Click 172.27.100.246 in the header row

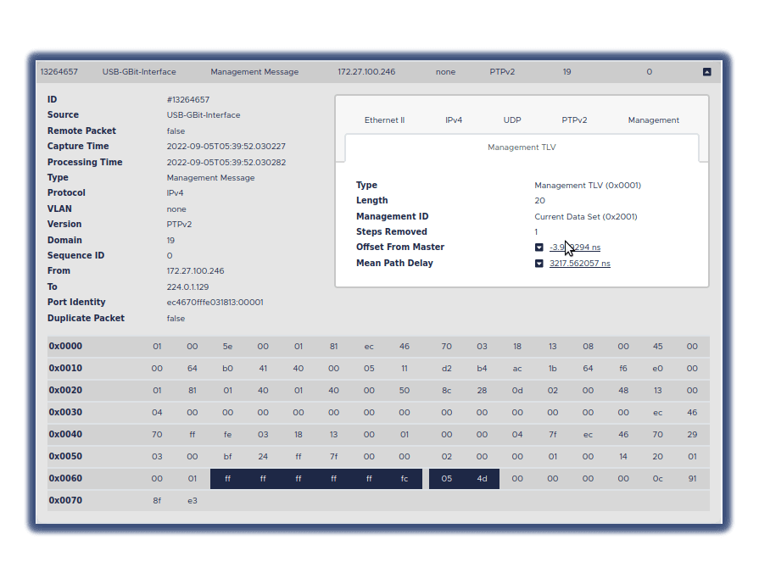coord(366,71)
